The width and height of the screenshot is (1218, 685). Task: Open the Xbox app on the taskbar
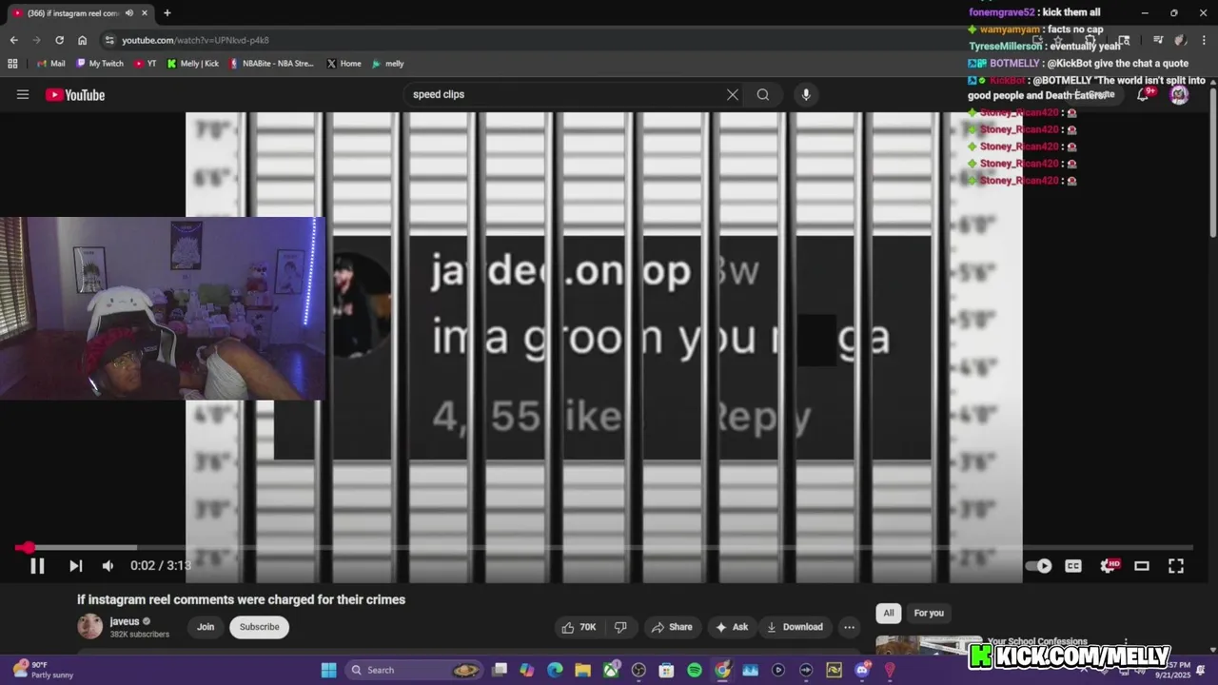pyautogui.click(x=611, y=670)
